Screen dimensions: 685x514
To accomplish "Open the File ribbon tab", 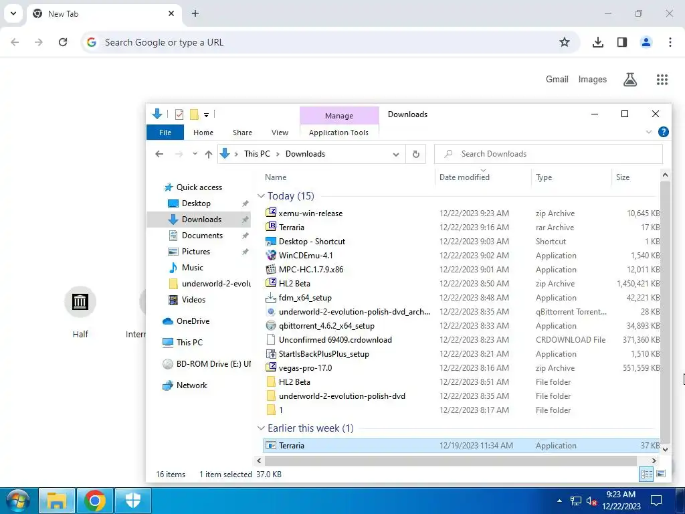I will [x=165, y=133].
